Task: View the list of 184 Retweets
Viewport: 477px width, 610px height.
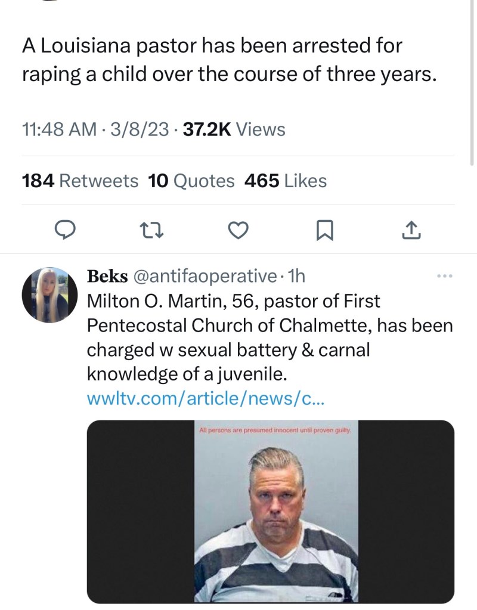Action: coord(80,181)
